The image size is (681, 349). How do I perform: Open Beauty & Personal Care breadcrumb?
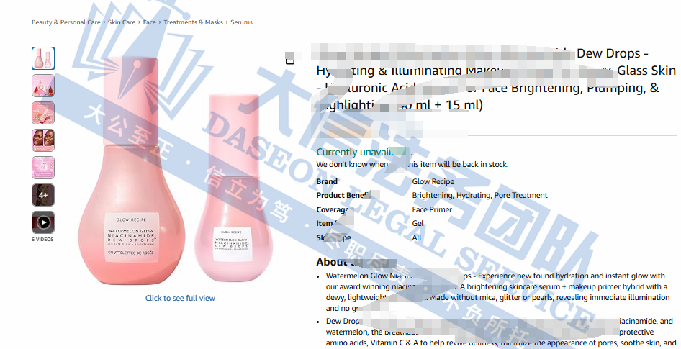(x=66, y=22)
